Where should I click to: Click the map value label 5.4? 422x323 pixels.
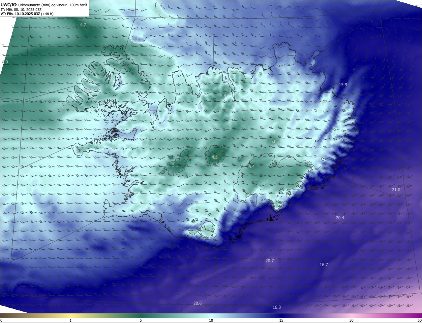pos(252,167)
